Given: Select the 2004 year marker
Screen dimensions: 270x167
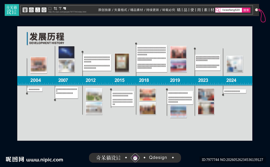Looking at the screenshot, I should tap(36, 80).
